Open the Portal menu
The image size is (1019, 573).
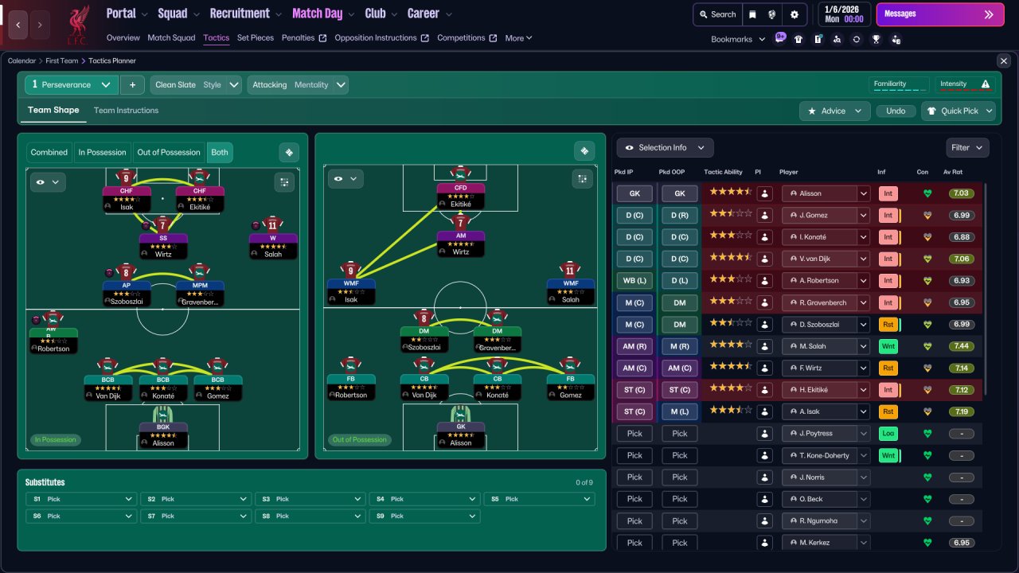point(127,14)
